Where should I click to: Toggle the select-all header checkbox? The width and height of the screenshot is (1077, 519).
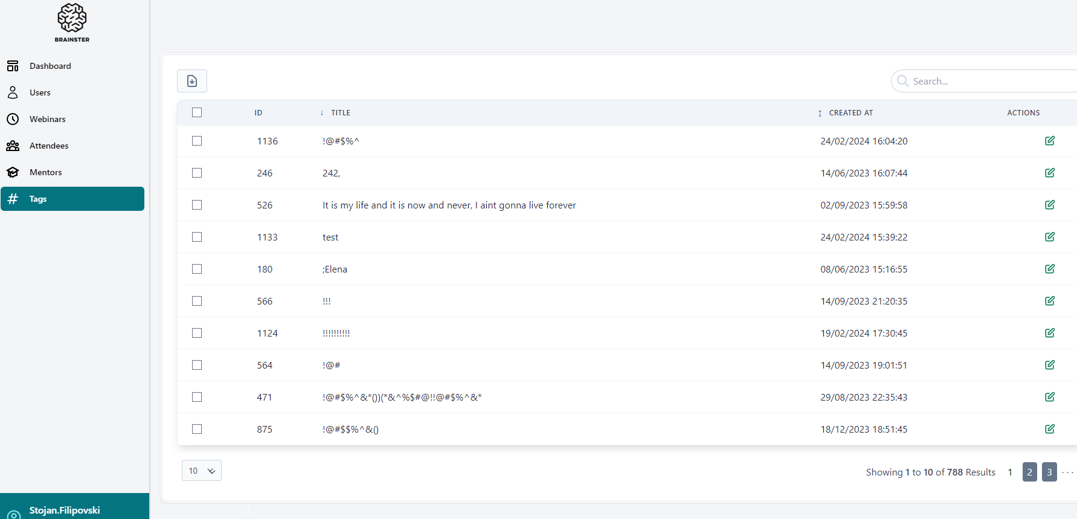(x=197, y=112)
